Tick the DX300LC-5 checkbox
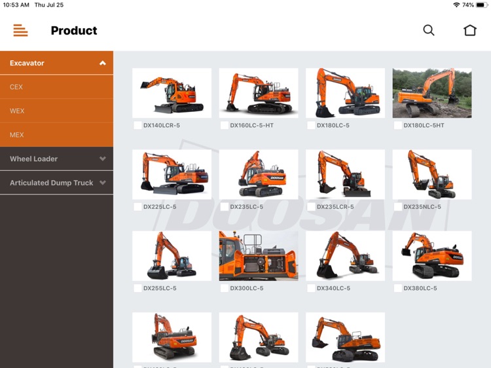491x368 pixels. (225, 288)
